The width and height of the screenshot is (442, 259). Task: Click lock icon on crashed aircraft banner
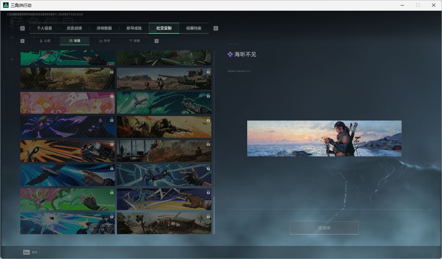pos(208,216)
